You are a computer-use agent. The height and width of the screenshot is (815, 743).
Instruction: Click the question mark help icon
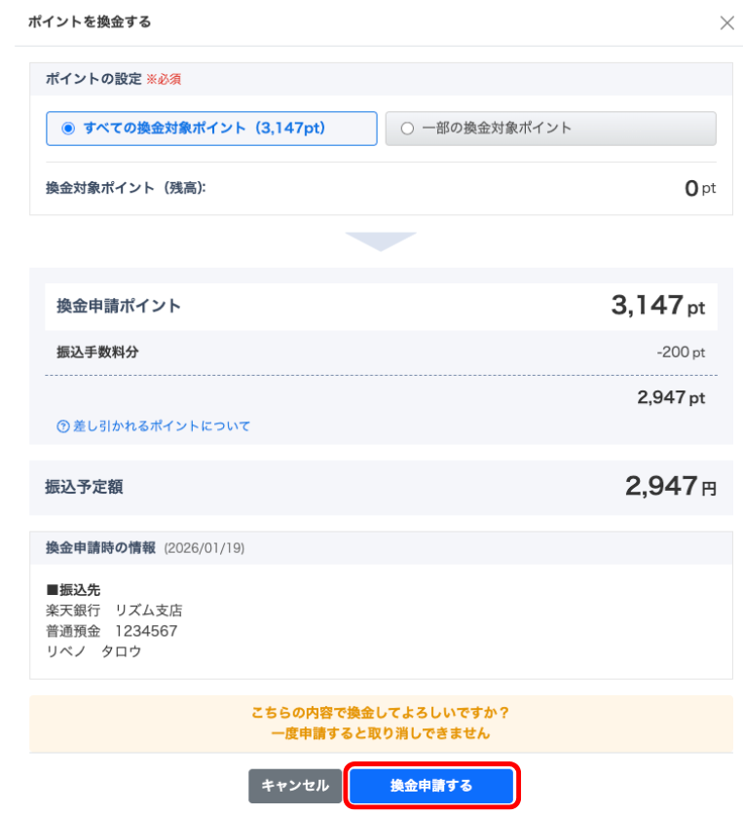click(x=62, y=426)
